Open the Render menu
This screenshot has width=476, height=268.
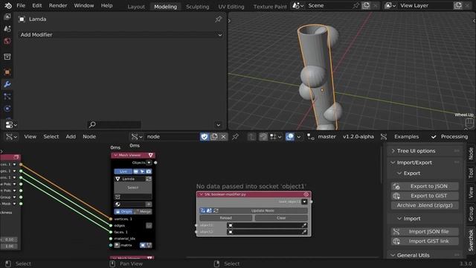coord(58,5)
